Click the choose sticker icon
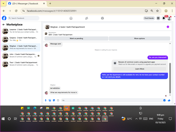176x132 pixels. [54, 100]
